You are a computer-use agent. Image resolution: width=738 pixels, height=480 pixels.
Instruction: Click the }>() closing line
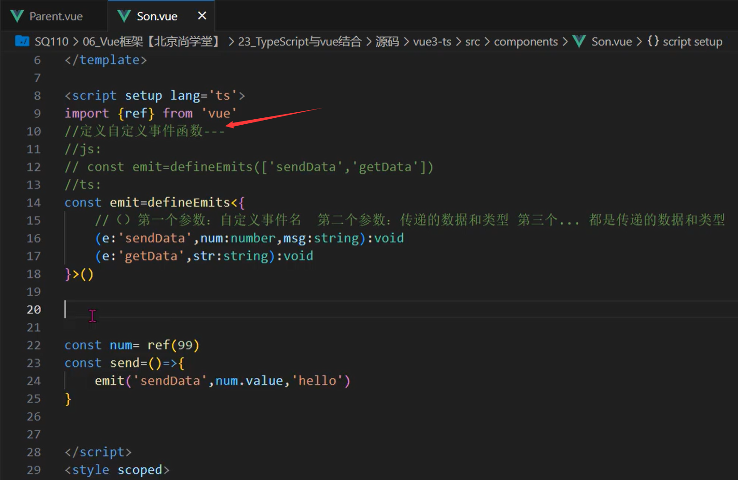pyautogui.click(x=79, y=274)
